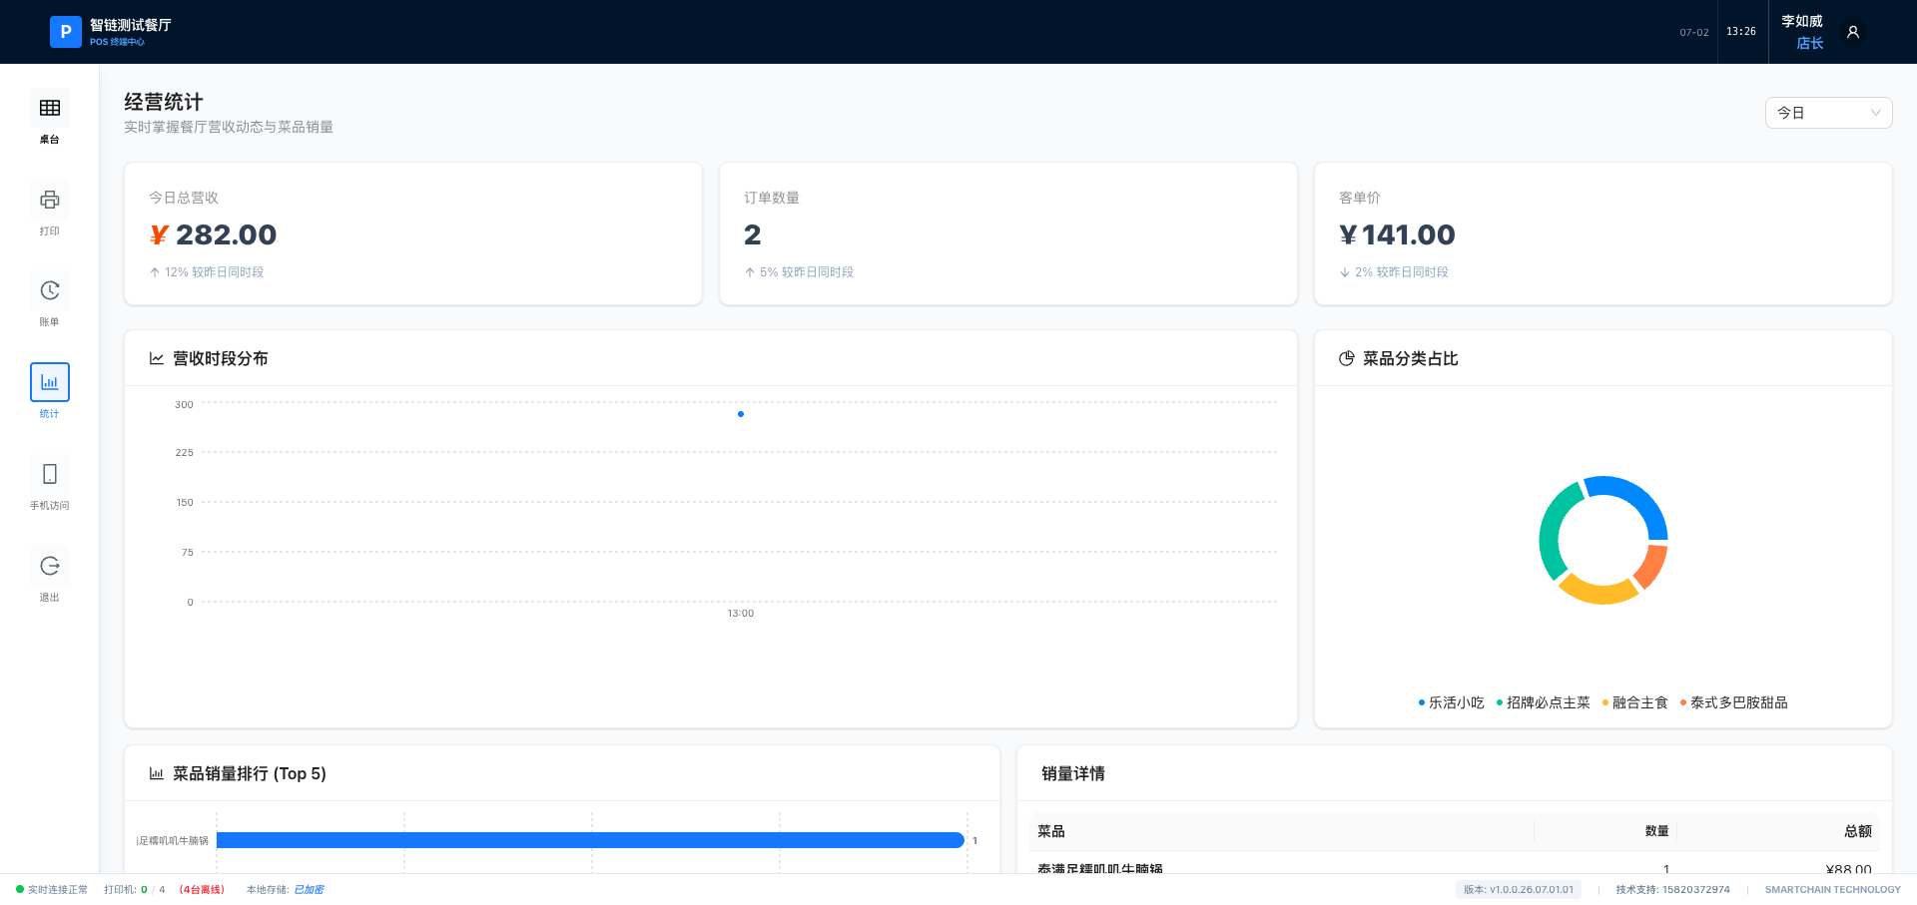Toggle 泰式多巴胺甜品 legend item
Viewport: 1917px width, 905px height.
(1734, 702)
